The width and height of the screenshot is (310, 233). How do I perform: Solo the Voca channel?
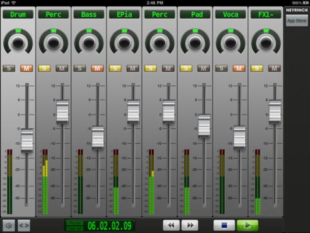222,69
